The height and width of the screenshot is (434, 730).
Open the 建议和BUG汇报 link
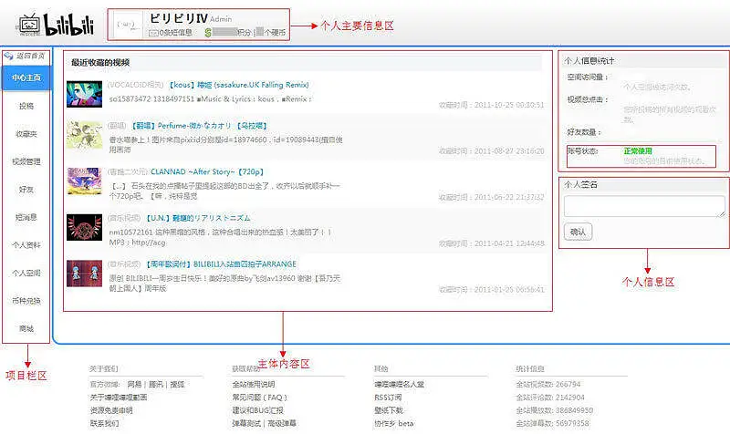(258, 410)
